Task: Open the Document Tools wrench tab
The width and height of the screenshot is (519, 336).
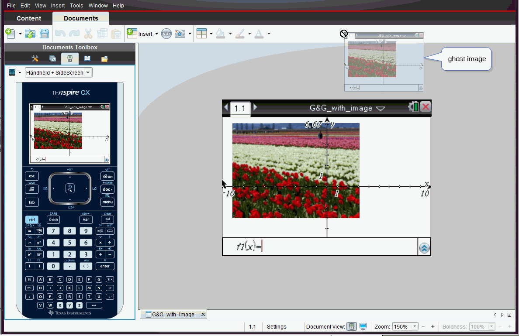Action: click(35, 58)
